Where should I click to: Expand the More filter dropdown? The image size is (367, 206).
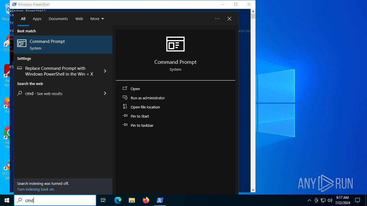97,19
